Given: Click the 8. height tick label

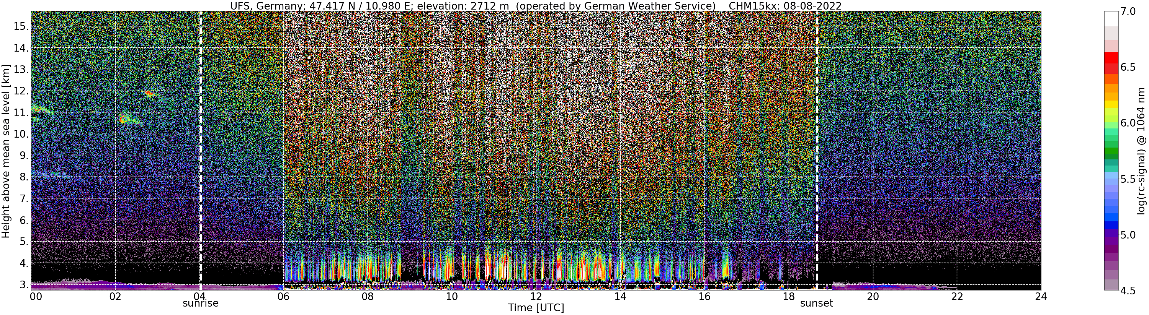Looking at the screenshot, I should tap(23, 177).
